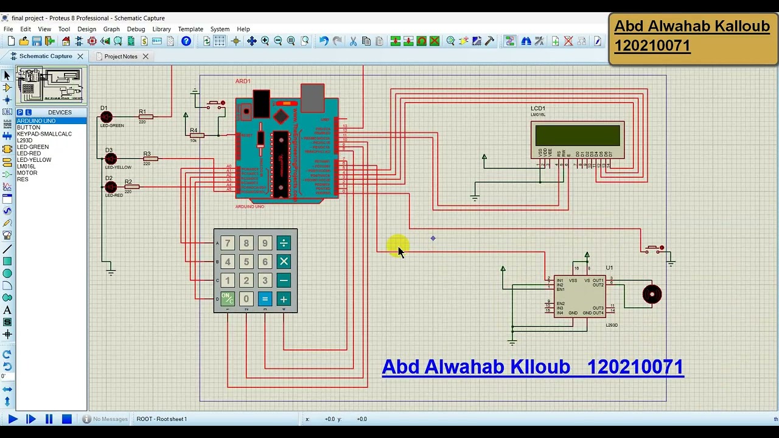Viewport: 779px width, 438px height.
Task: Click the X-Mirror horizontal flip icon
Action: click(7, 389)
